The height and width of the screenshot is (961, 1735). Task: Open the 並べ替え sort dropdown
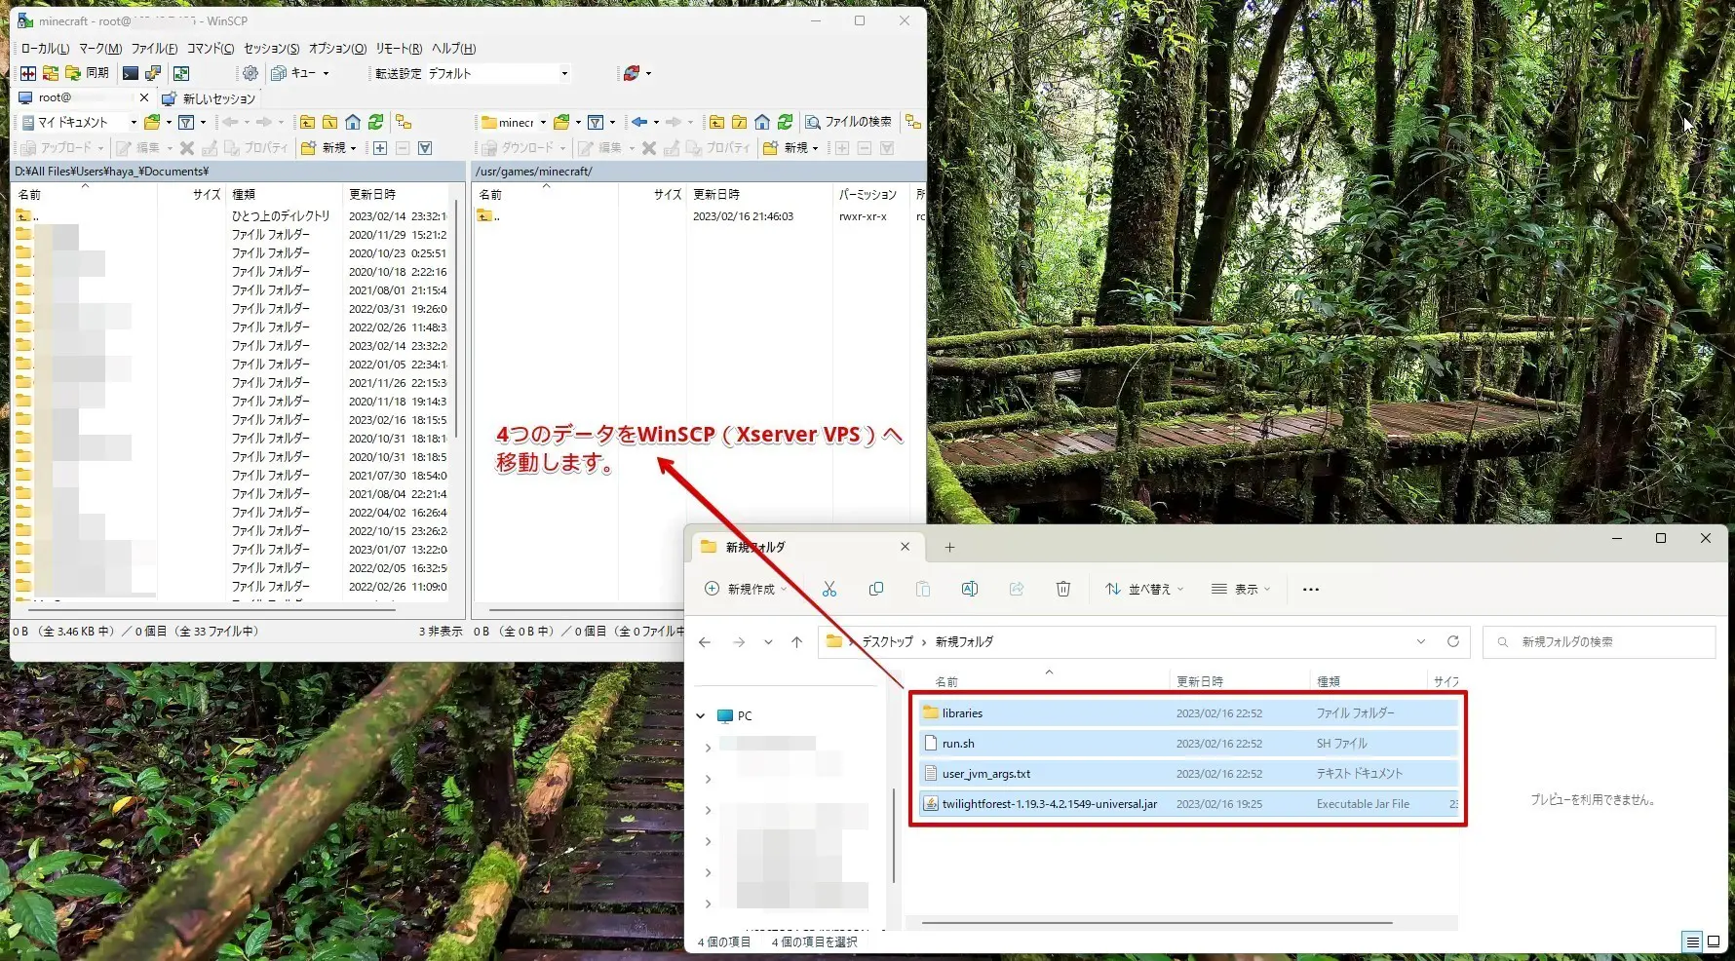pos(1143,589)
